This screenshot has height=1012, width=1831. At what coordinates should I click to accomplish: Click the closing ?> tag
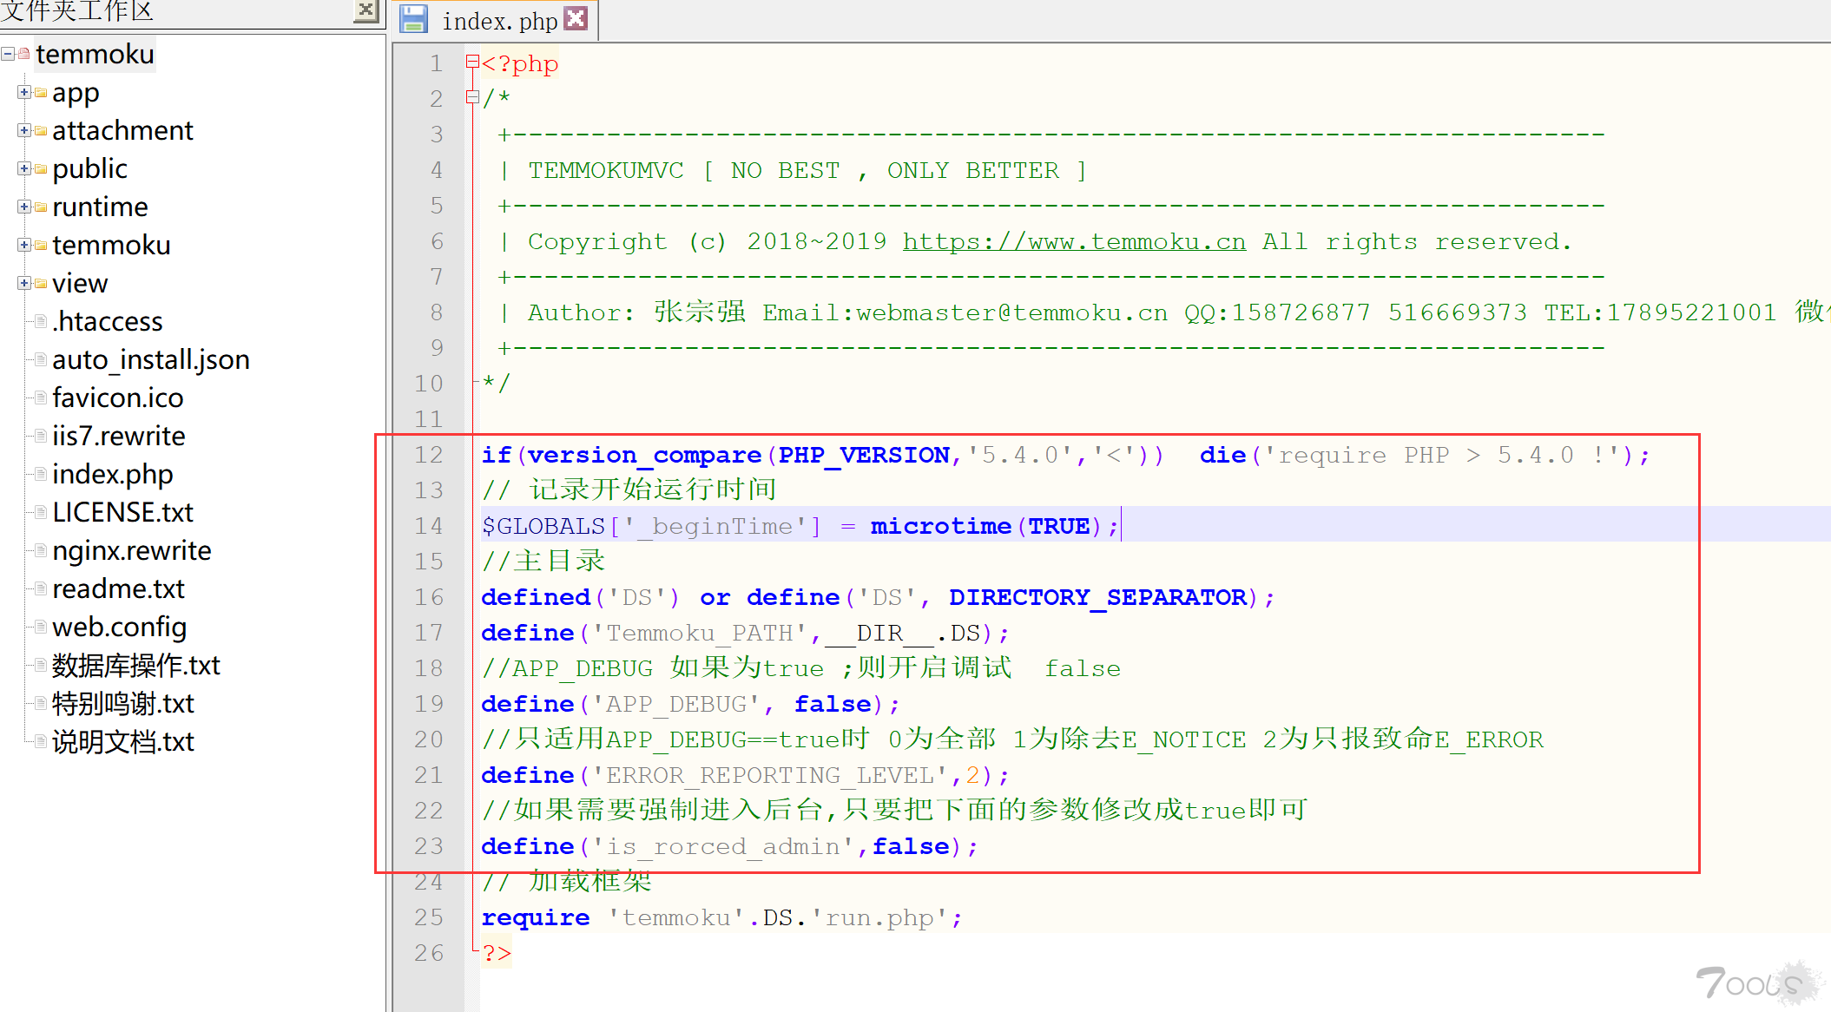tap(497, 953)
